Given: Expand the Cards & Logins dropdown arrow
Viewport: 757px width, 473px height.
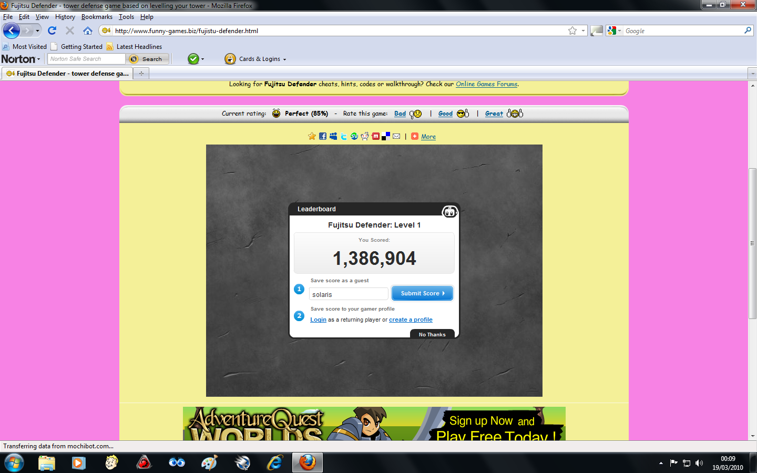Looking at the screenshot, I should pyautogui.click(x=284, y=59).
